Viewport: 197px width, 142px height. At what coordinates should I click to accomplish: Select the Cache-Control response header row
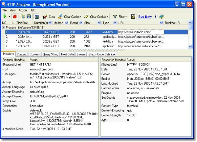coord(146,88)
